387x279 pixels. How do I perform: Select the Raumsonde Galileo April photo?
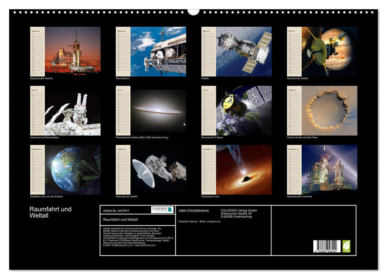click(x=330, y=51)
